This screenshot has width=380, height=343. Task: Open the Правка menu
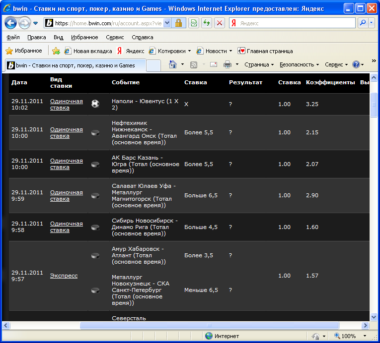[37, 37]
